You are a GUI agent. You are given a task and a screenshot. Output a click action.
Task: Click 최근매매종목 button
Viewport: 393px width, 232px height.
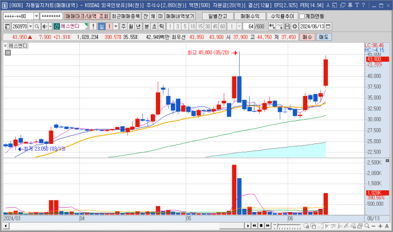[125, 16]
